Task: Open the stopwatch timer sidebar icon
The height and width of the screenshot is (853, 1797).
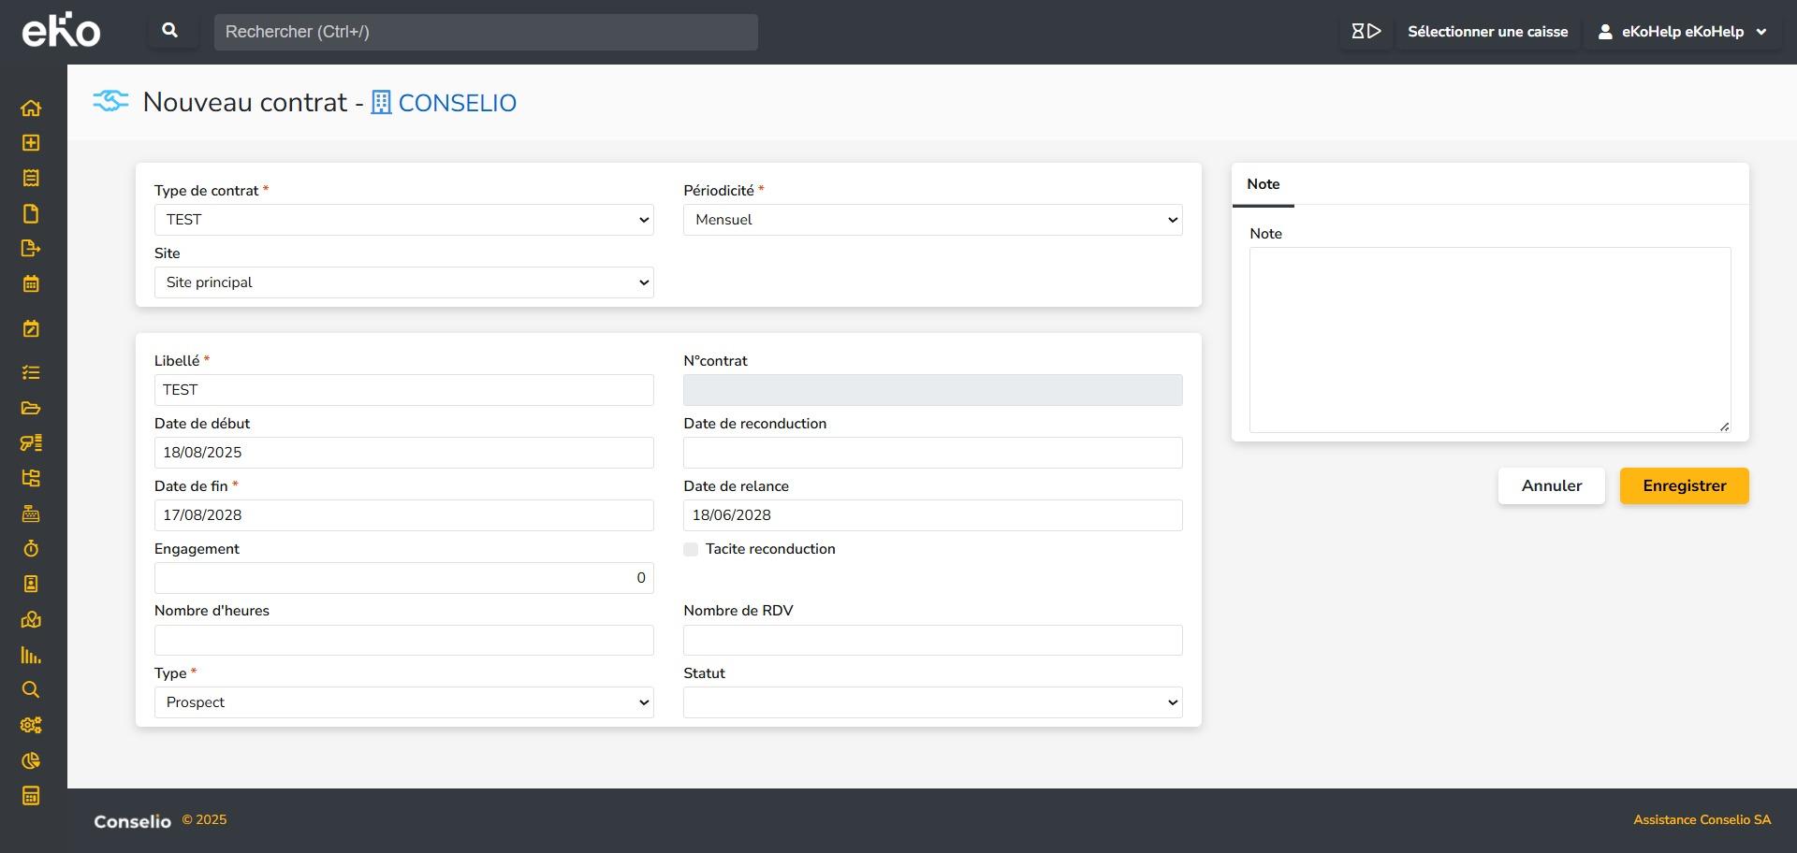Action: [x=31, y=549]
